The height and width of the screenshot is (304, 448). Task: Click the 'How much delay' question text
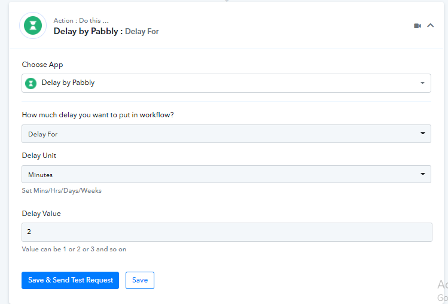(97, 115)
